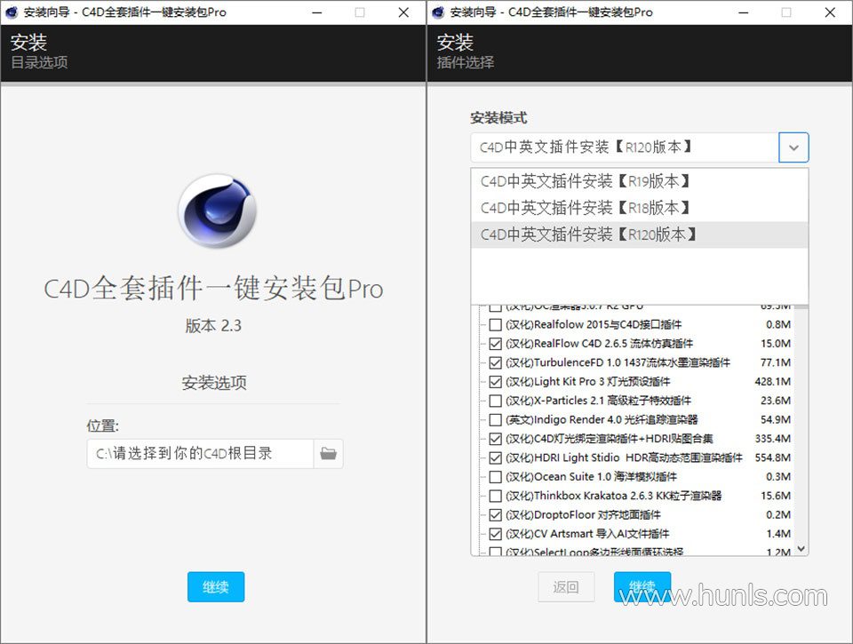Click the 554.8M size value

(x=772, y=458)
